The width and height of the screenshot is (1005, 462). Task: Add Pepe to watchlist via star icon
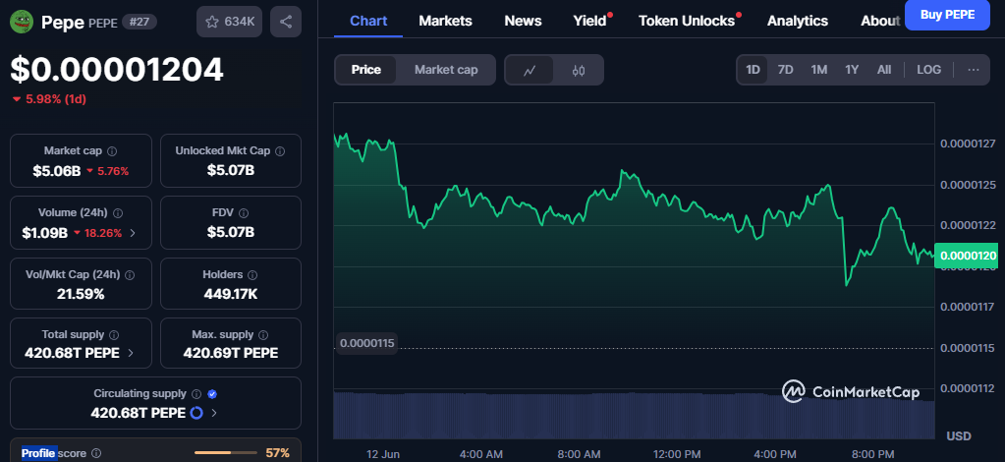click(230, 22)
